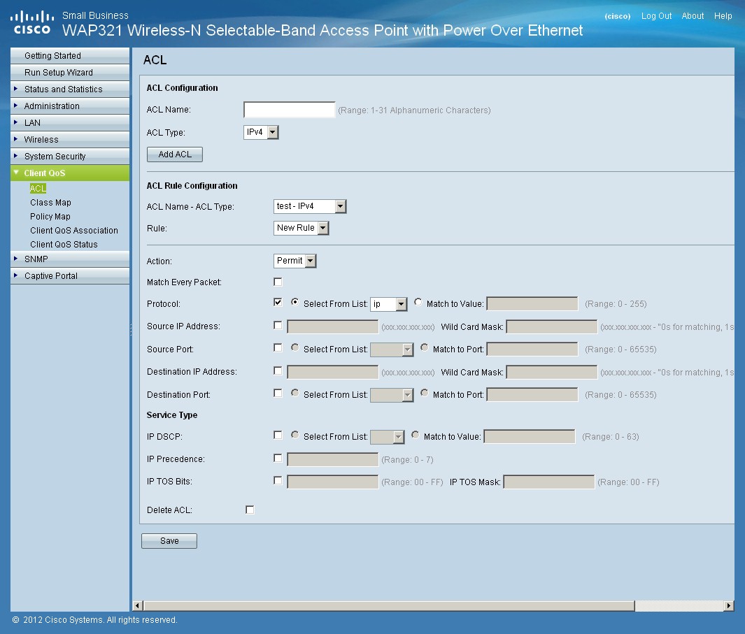Enable Destination IP Address checkbox

tap(278, 370)
